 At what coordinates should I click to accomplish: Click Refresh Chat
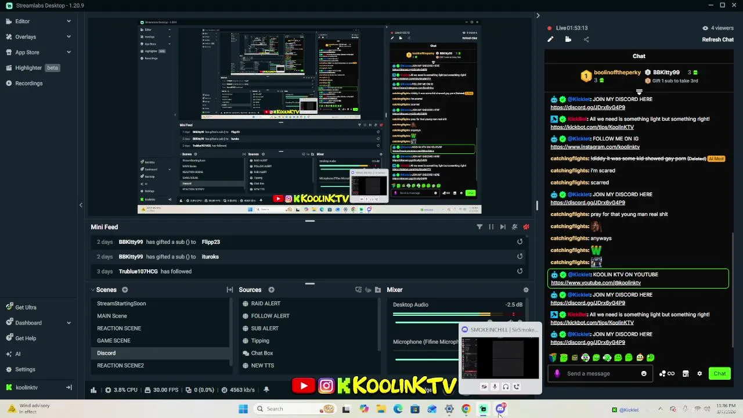[x=717, y=39]
